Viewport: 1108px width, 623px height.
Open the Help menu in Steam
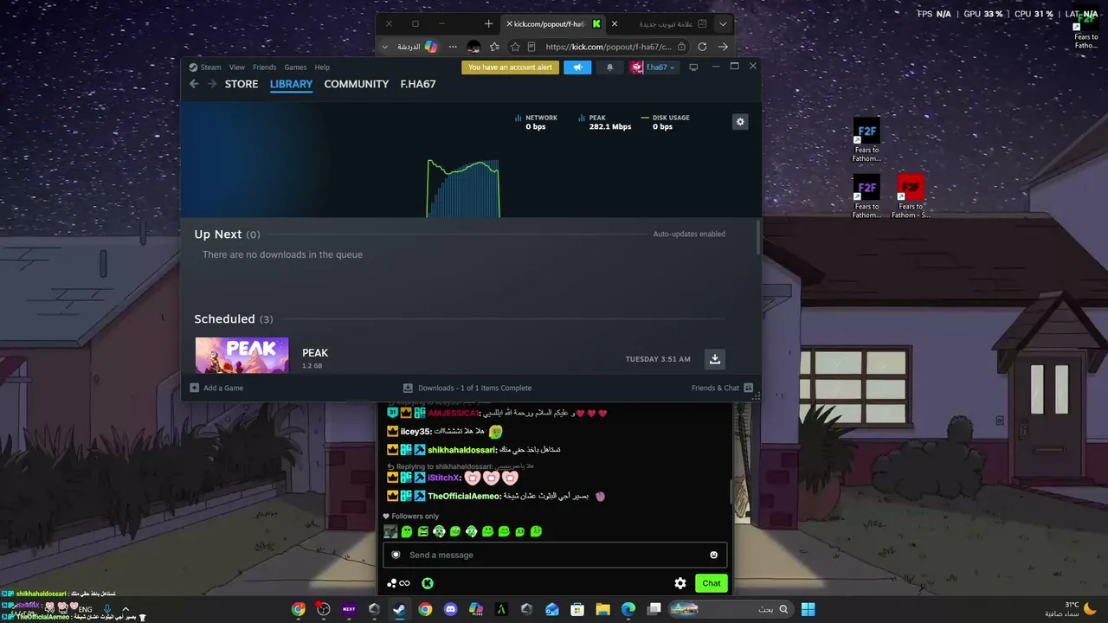click(322, 67)
